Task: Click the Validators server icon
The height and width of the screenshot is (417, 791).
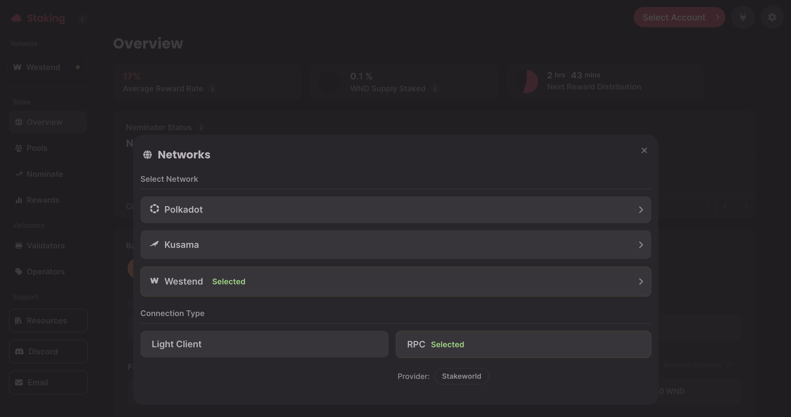Action: [19, 245]
